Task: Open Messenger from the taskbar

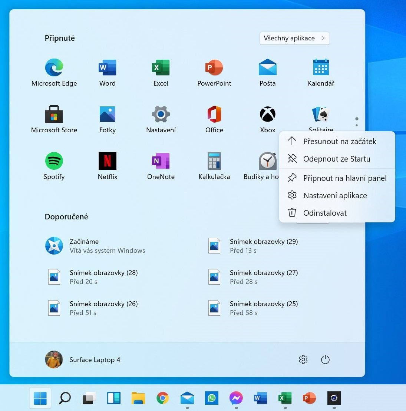Action: pyautogui.click(x=236, y=398)
